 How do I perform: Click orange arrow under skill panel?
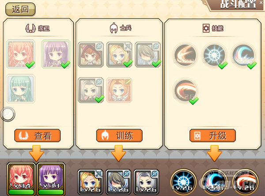click(x=214, y=153)
